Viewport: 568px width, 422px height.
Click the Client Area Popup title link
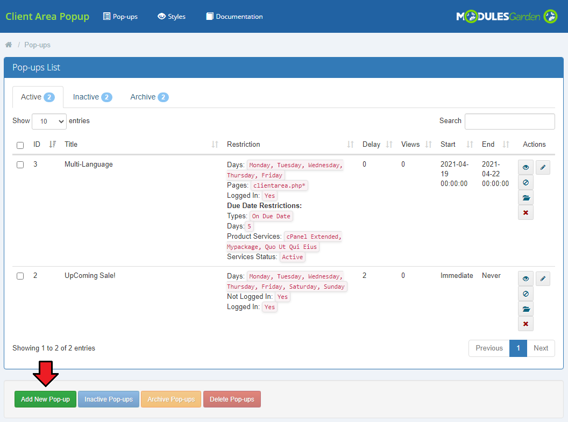coord(47,16)
